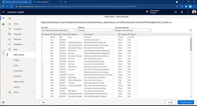
Task: Bookmark this page with star icon
Action: tap(177, 6)
